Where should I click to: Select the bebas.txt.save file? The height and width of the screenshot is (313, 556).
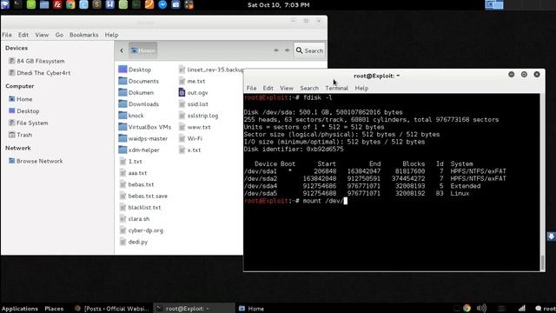click(143, 196)
